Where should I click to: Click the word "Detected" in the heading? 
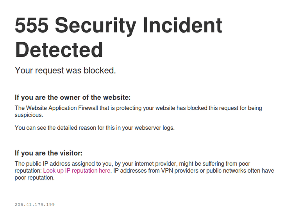point(59,50)
